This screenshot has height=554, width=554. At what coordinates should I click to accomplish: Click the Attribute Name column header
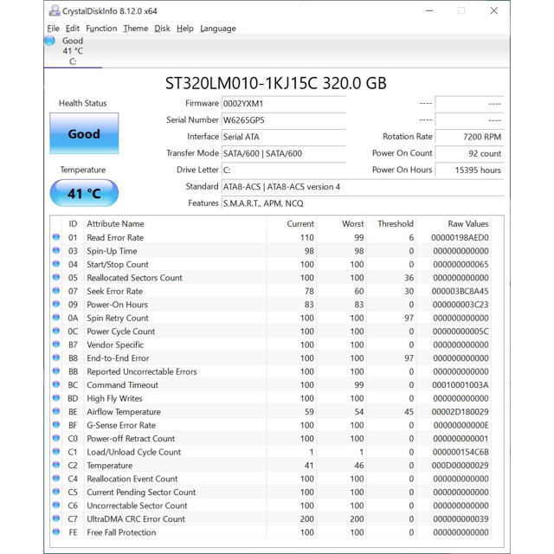[x=115, y=224]
